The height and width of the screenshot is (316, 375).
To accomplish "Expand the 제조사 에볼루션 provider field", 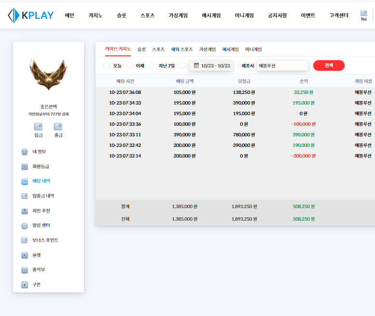I will pos(282,66).
